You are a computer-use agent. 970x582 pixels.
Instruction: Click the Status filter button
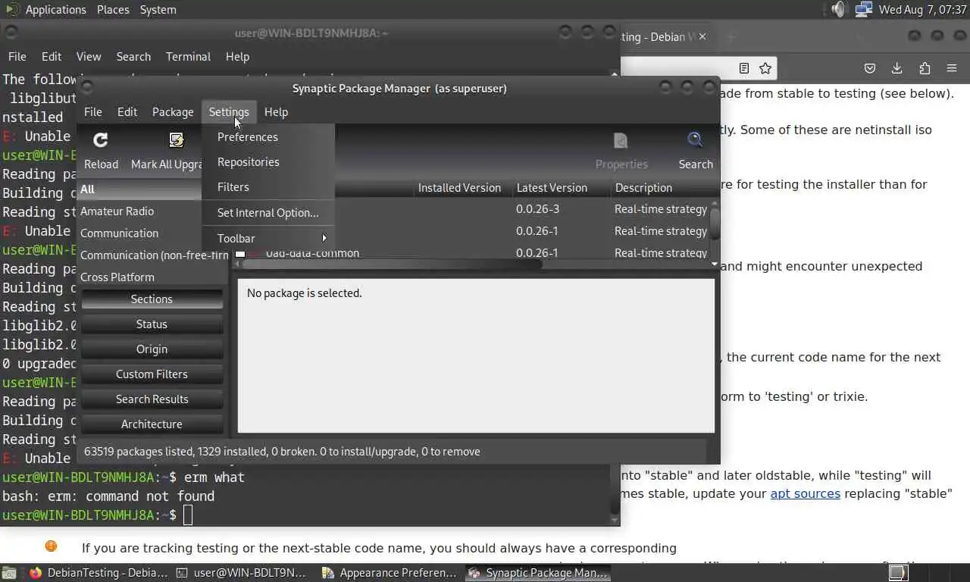point(152,324)
